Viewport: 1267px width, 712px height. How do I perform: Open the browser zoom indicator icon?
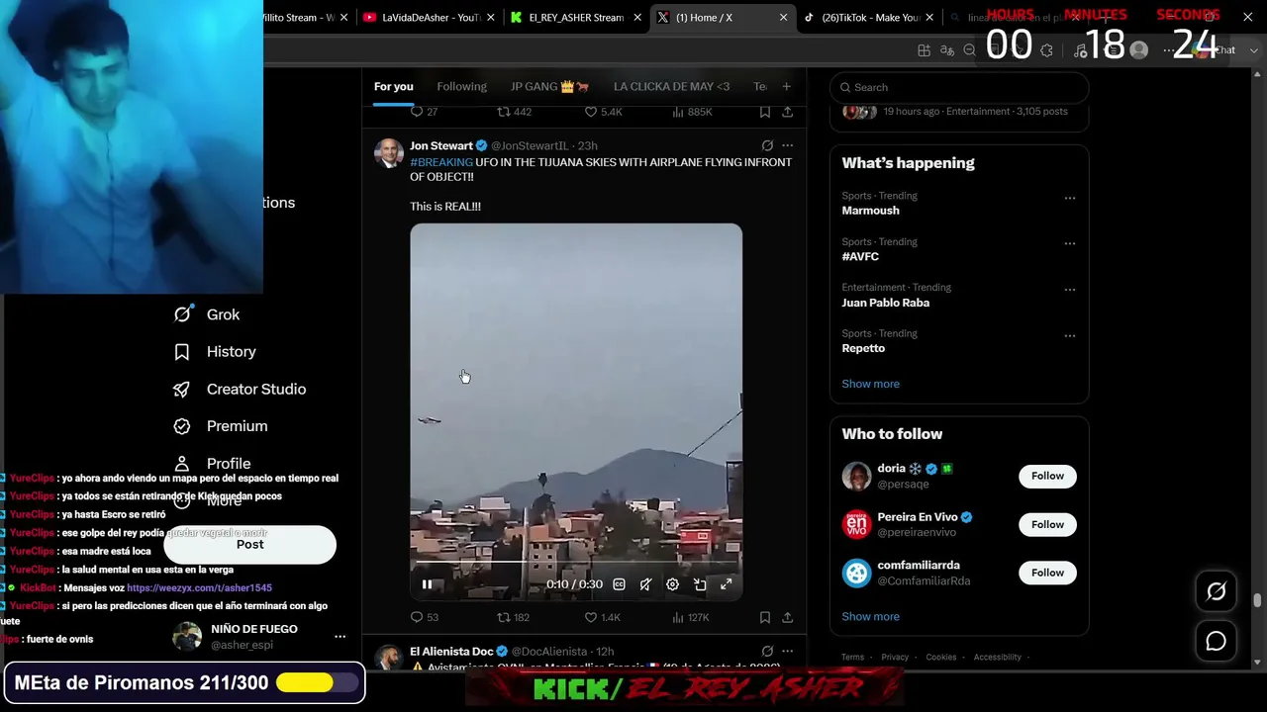(x=970, y=50)
